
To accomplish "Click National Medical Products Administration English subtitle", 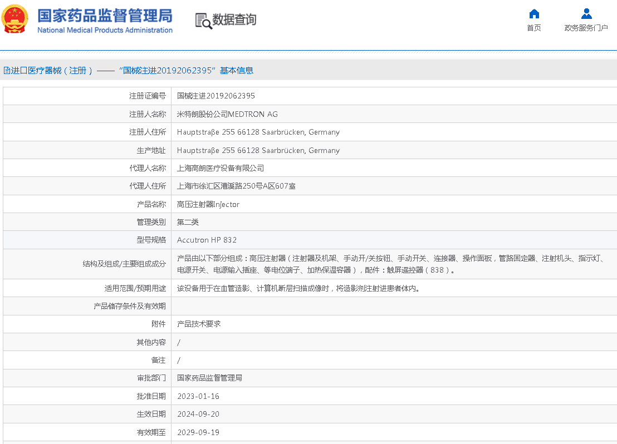I will (105, 30).
